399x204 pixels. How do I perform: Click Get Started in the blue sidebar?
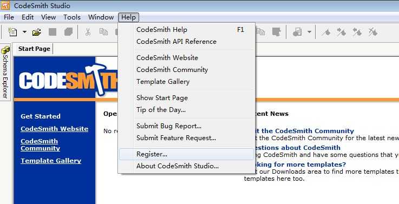pos(41,116)
